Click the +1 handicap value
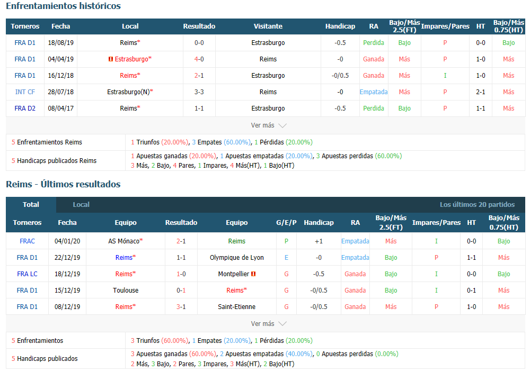Viewport: 530px width, 372px height. pyautogui.click(x=319, y=241)
